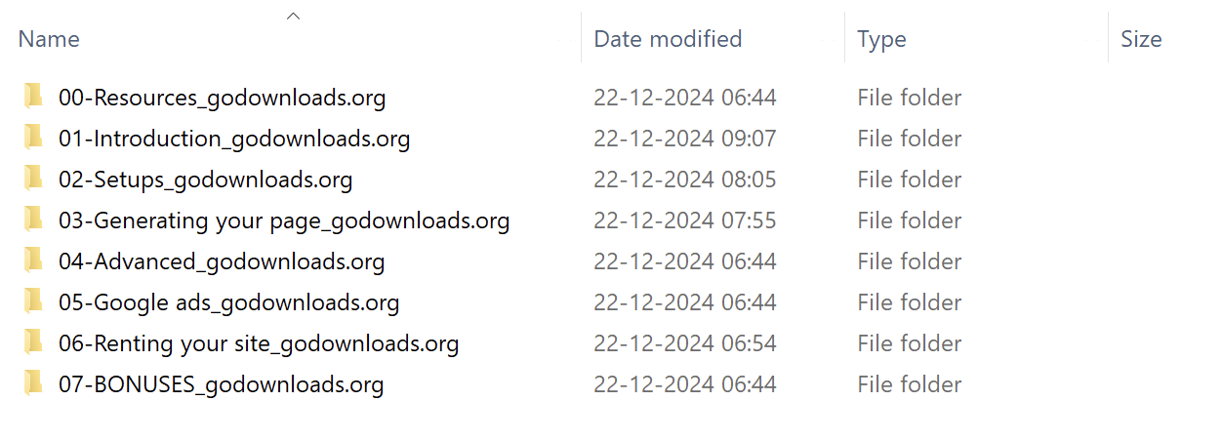The height and width of the screenshot is (441, 1222).
Task: Click File folder type of 07-BONUSES row
Action: 909,384
